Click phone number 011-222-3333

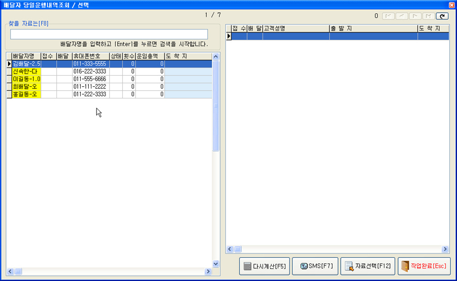pos(90,94)
